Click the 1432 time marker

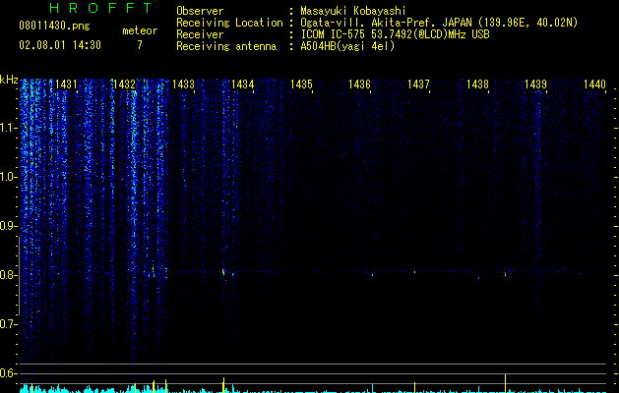tap(124, 84)
